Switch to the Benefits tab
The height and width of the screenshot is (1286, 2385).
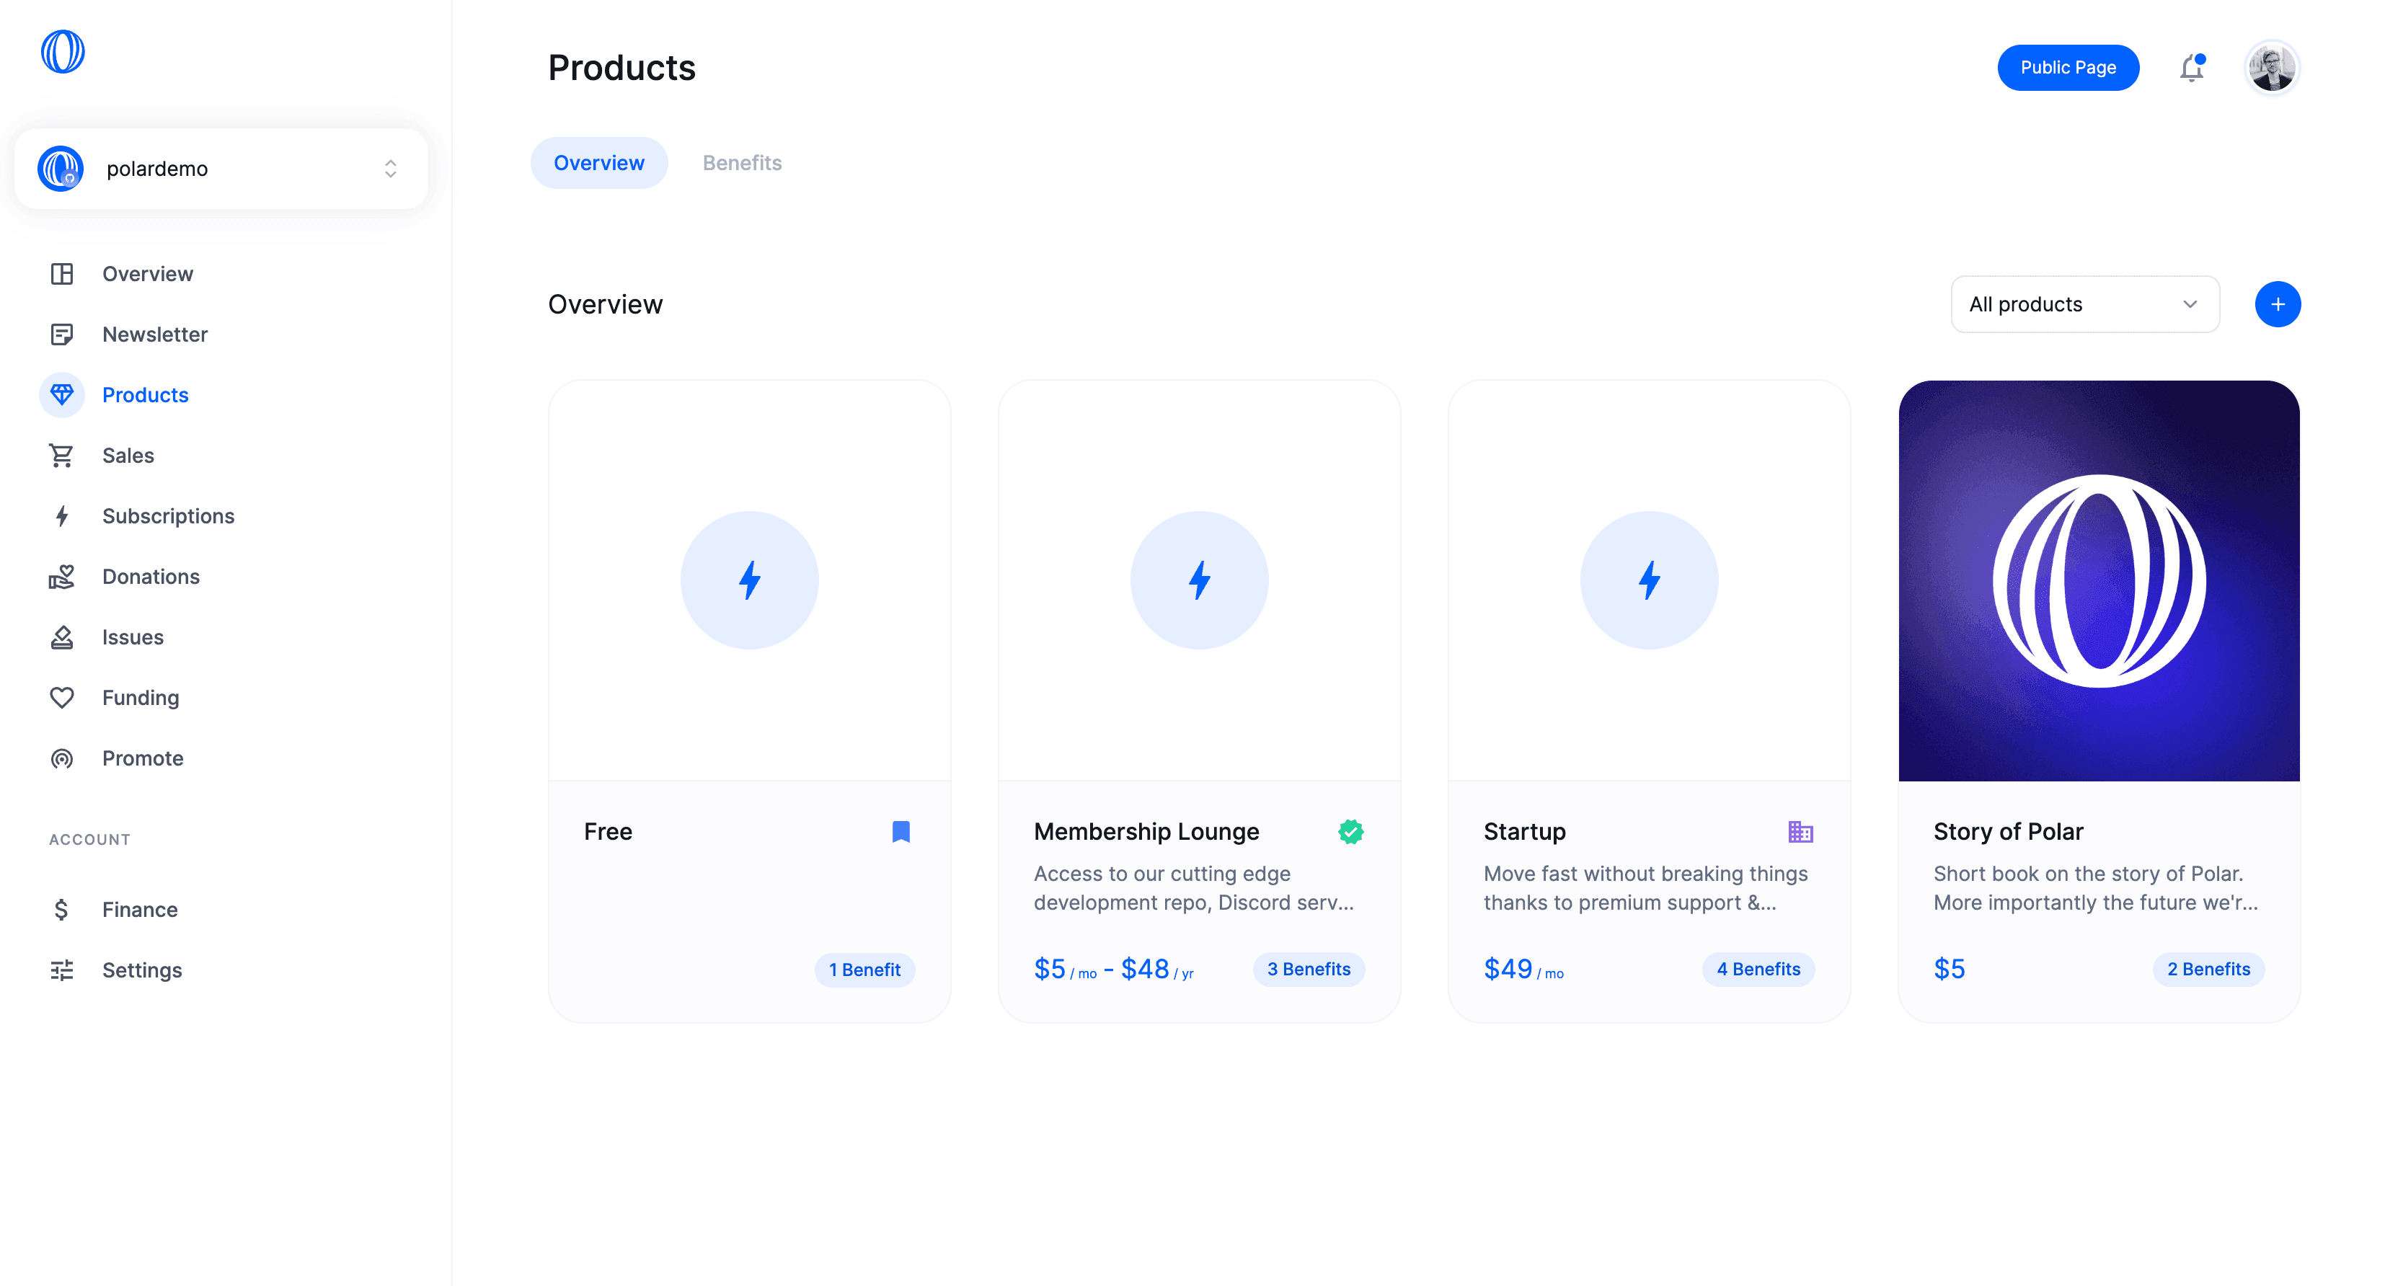(x=740, y=162)
